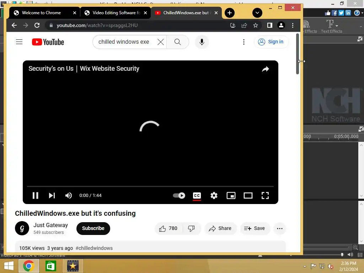Pause the video
This screenshot has height=273, width=364.
click(x=35, y=196)
